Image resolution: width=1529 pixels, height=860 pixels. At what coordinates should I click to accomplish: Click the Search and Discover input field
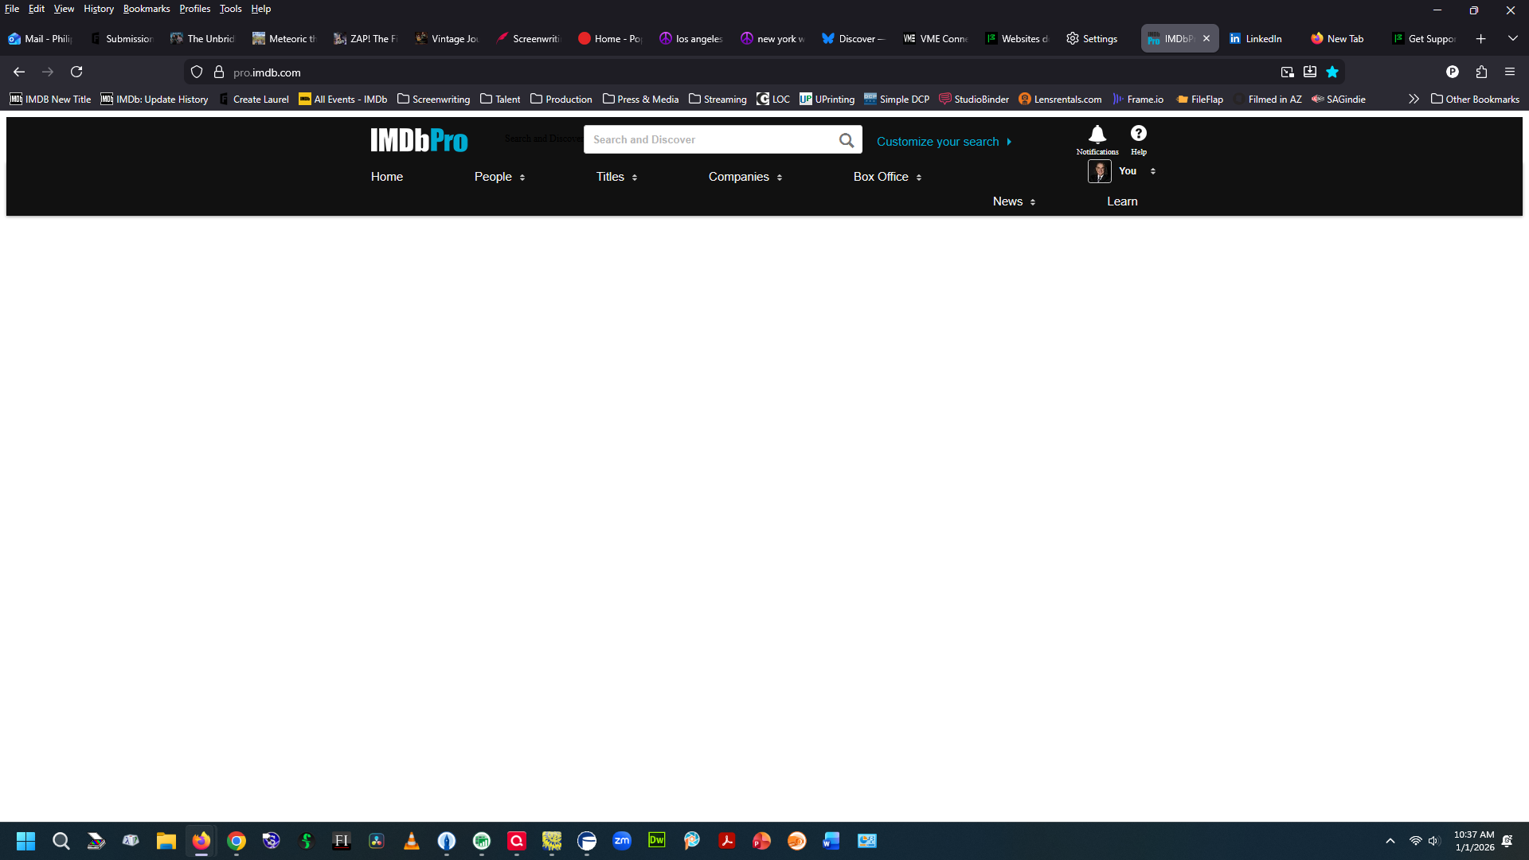709,140
